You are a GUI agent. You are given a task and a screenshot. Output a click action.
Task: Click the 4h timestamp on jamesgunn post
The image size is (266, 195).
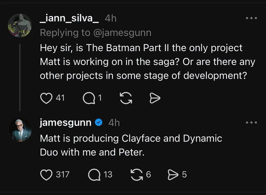(114, 122)
